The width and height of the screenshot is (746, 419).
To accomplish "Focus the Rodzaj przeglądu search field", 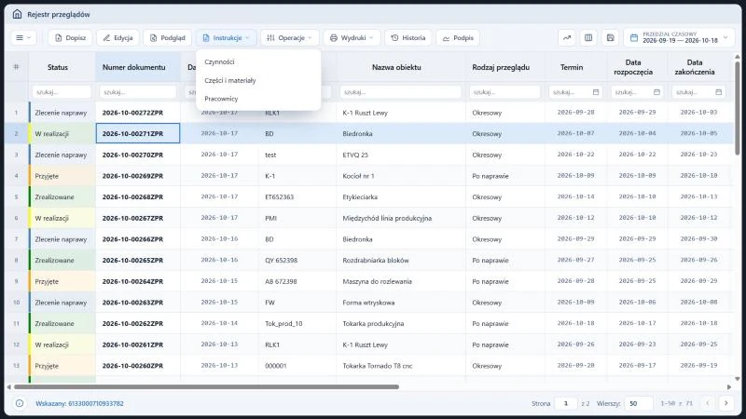I will (504, 92).
